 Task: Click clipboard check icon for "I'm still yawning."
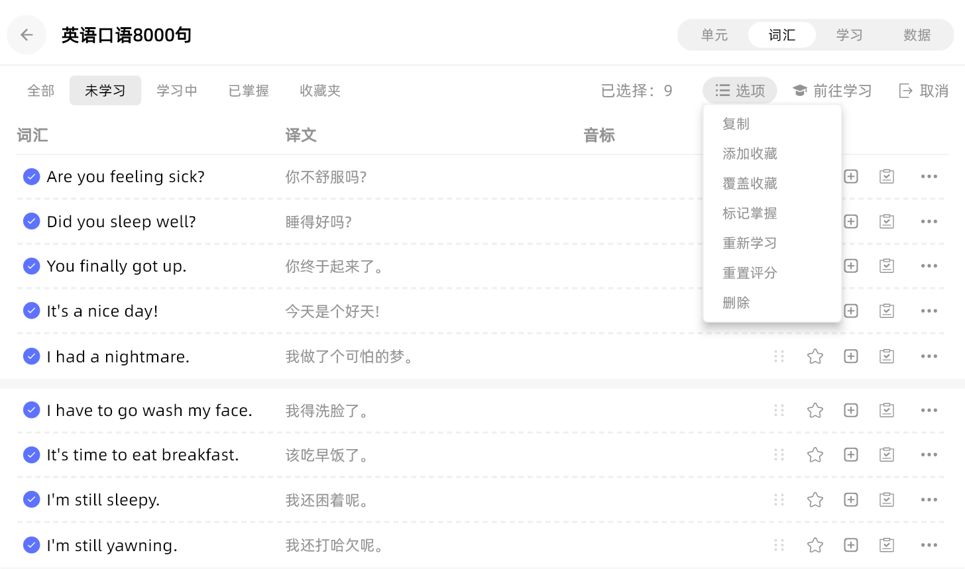(x=887, y=545)
